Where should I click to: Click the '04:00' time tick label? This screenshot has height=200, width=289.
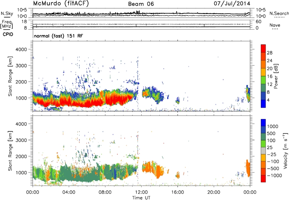(69, 192)
